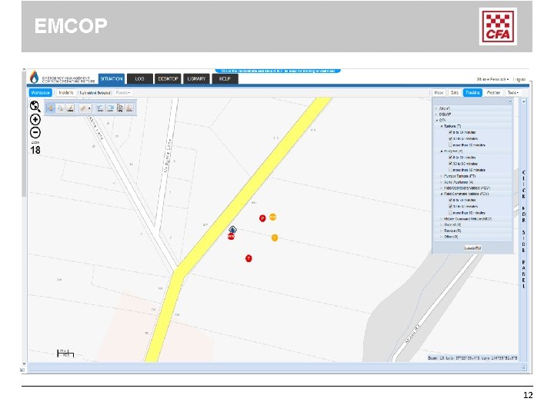Image resolution: width=554 pixels, height=415 pixels.
Task: Expand Field Operations Vehicle (FOV) node
Action: 442,188
